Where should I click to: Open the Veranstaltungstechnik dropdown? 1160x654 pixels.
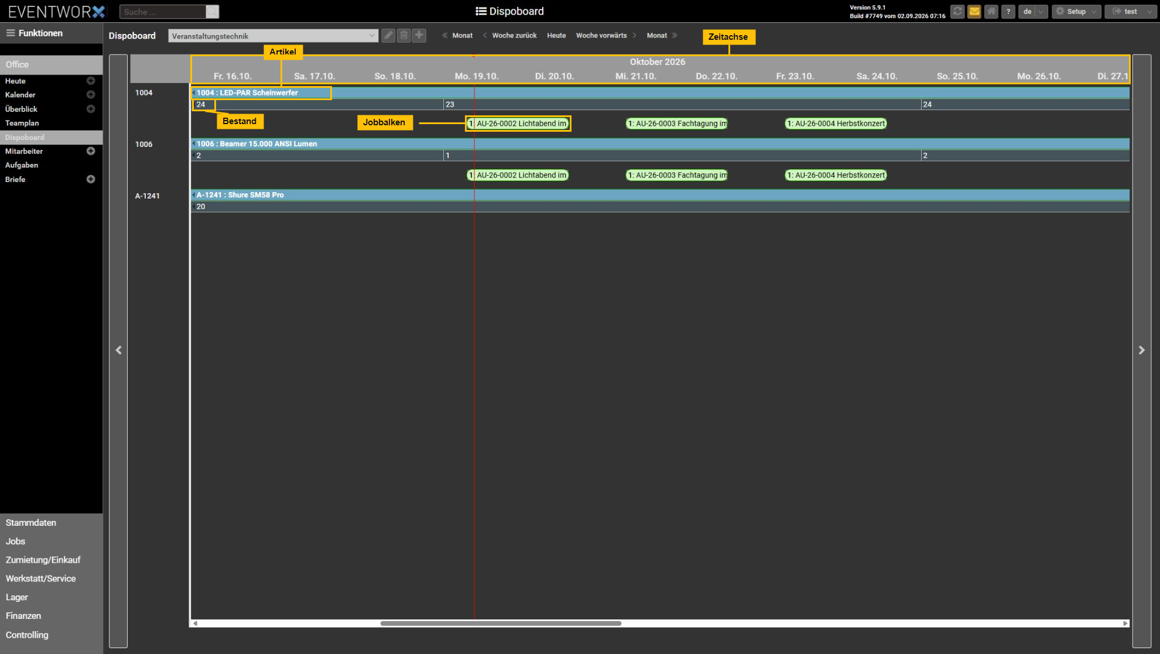[x=273, y=36]
